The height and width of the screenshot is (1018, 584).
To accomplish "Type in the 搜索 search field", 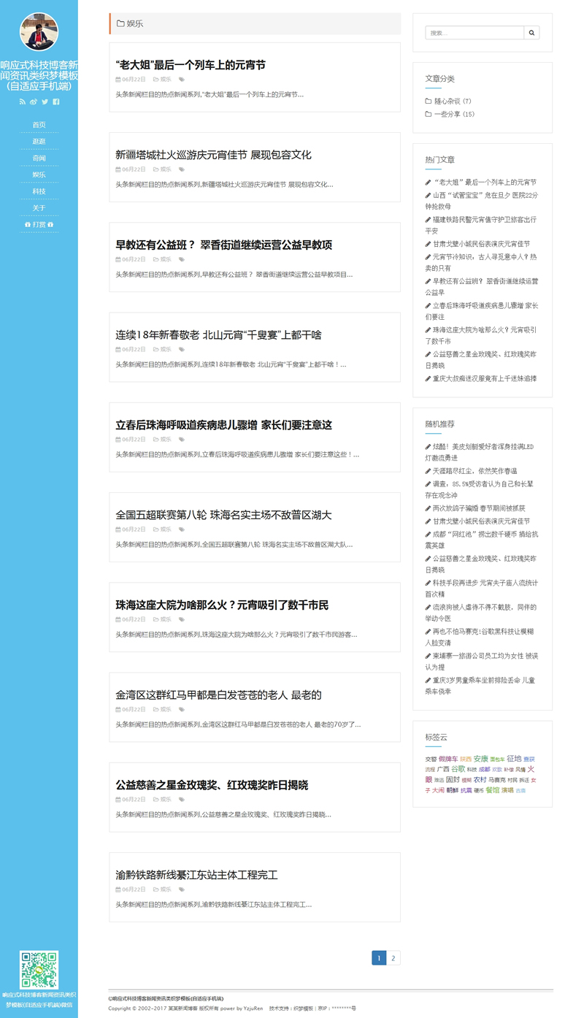I will 474,33.
